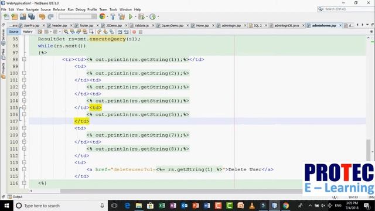Open PowerPoint from the taskbar
This screenshot has height=211, width=375.
point(195,206)
